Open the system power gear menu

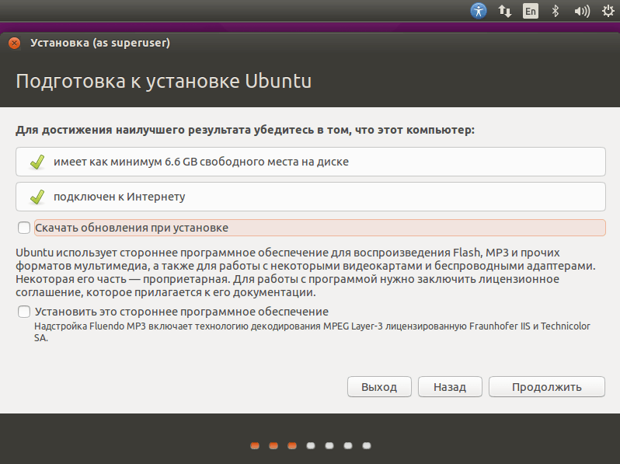coord(608,11)
